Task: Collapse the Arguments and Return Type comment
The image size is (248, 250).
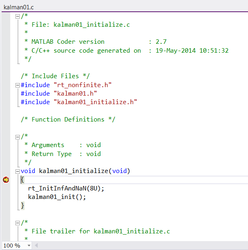Action: (17, 137)
